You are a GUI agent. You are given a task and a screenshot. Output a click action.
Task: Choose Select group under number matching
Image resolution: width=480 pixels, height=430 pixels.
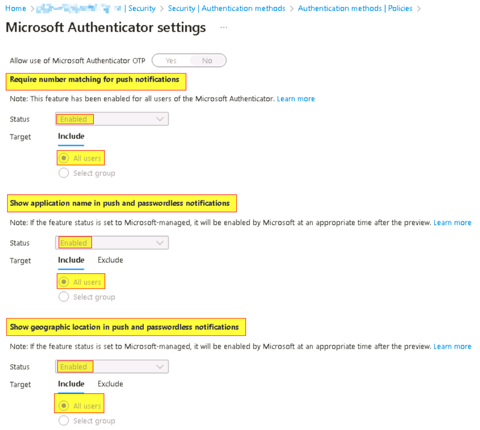coord(64,173)
